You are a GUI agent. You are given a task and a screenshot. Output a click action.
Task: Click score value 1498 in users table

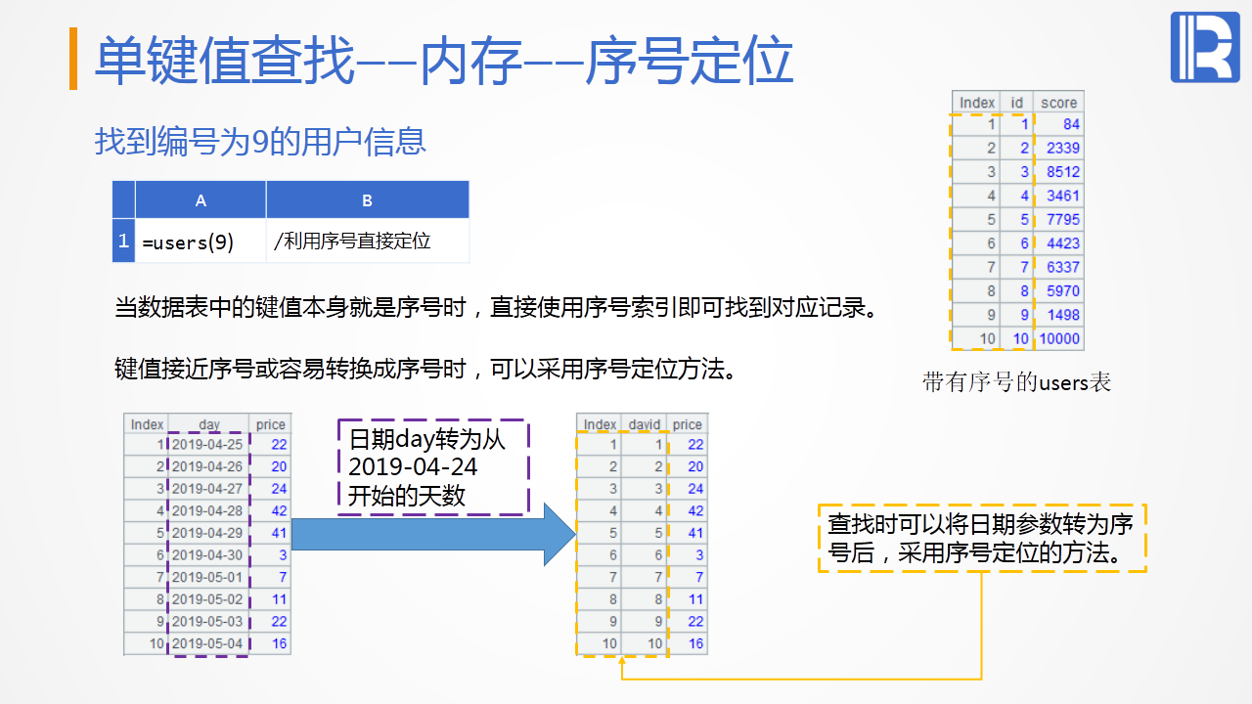(1058, 315)
